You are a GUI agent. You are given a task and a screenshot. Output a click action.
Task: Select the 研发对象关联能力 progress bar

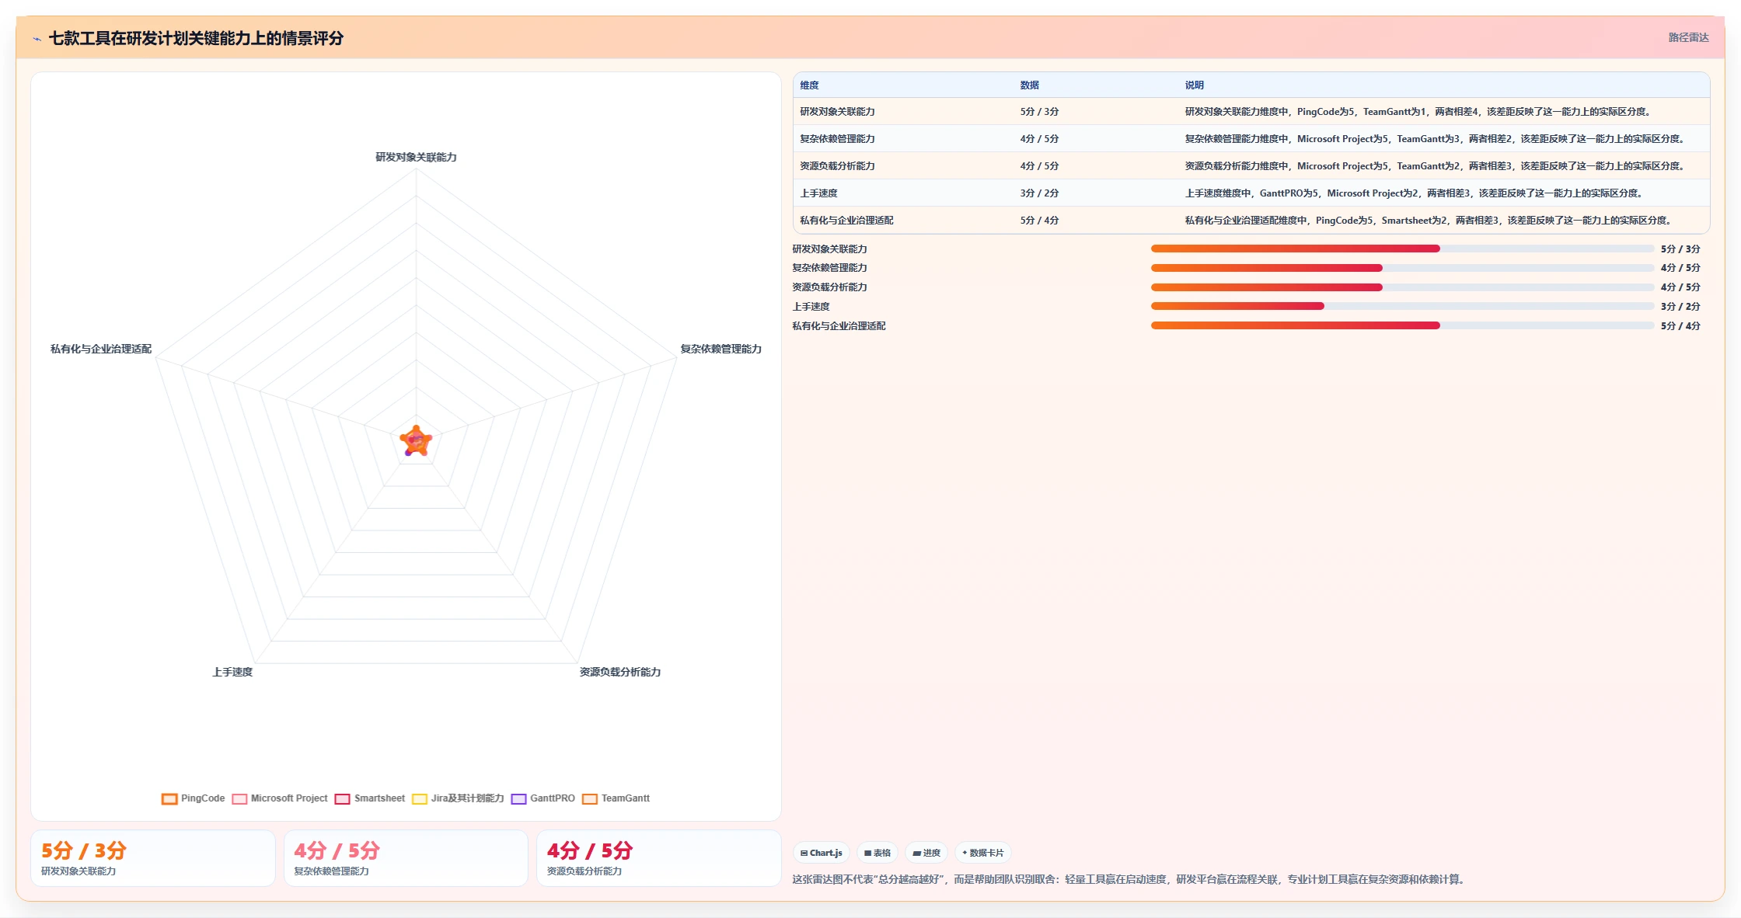click(1402, 249)
